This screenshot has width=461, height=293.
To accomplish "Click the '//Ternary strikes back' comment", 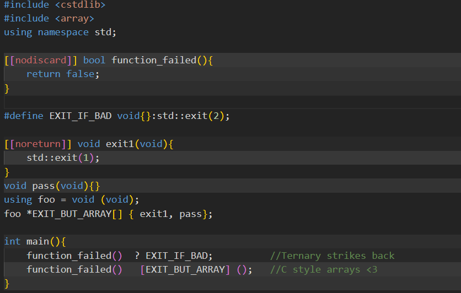I will (x=332, y=256).
